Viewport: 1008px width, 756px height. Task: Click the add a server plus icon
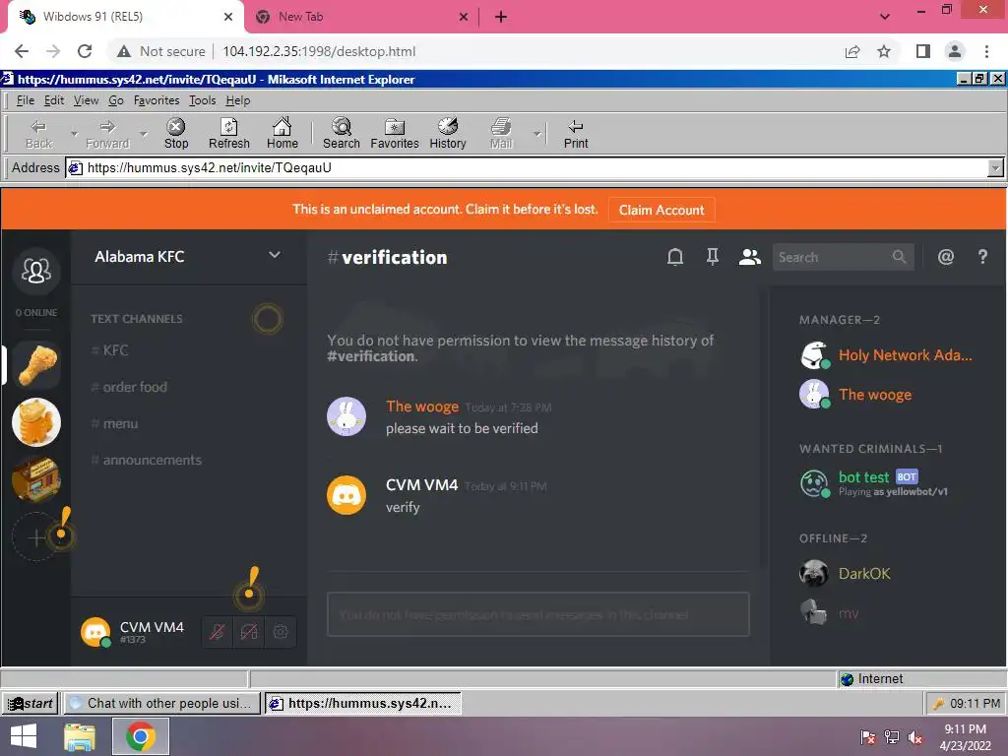click(x=36, y=537)
